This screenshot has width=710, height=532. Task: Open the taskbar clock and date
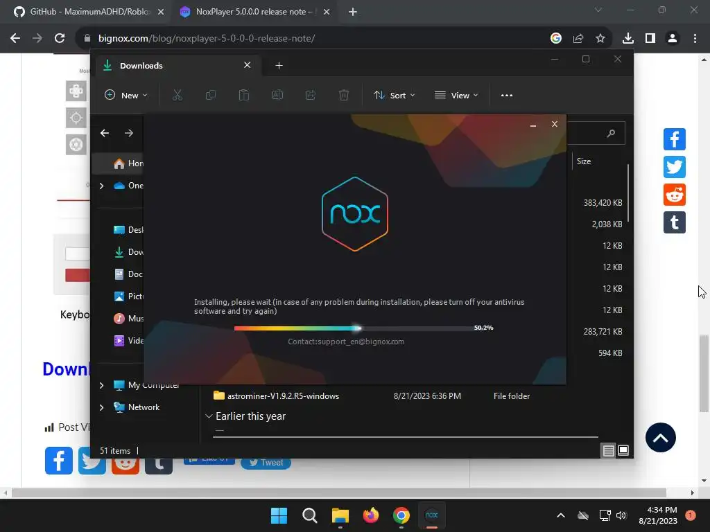point(658,515)
